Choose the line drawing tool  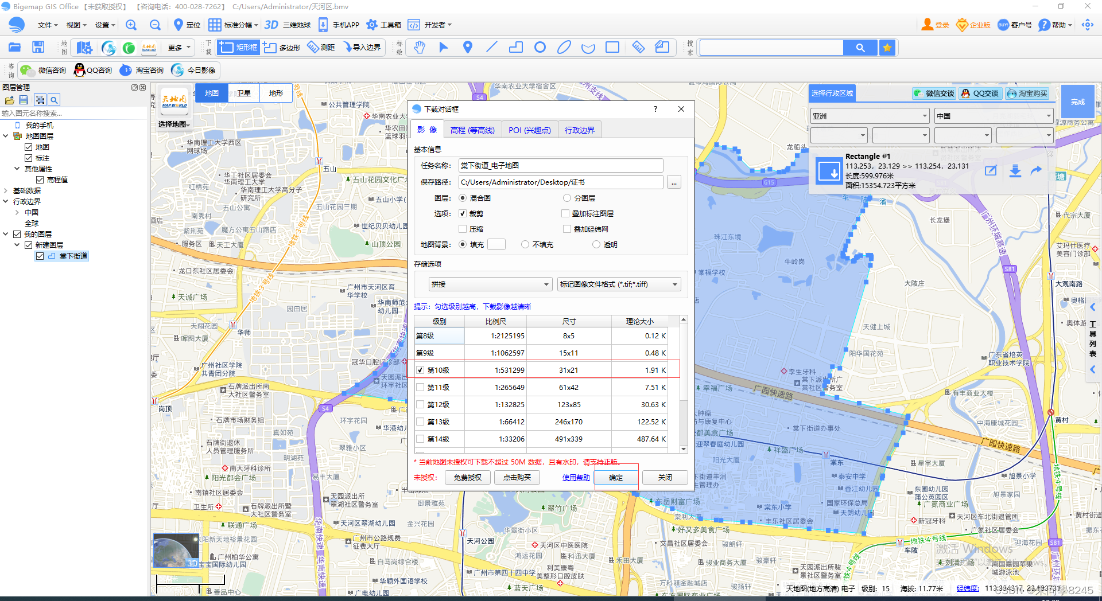pyautogui.click(x=492, y=47)
